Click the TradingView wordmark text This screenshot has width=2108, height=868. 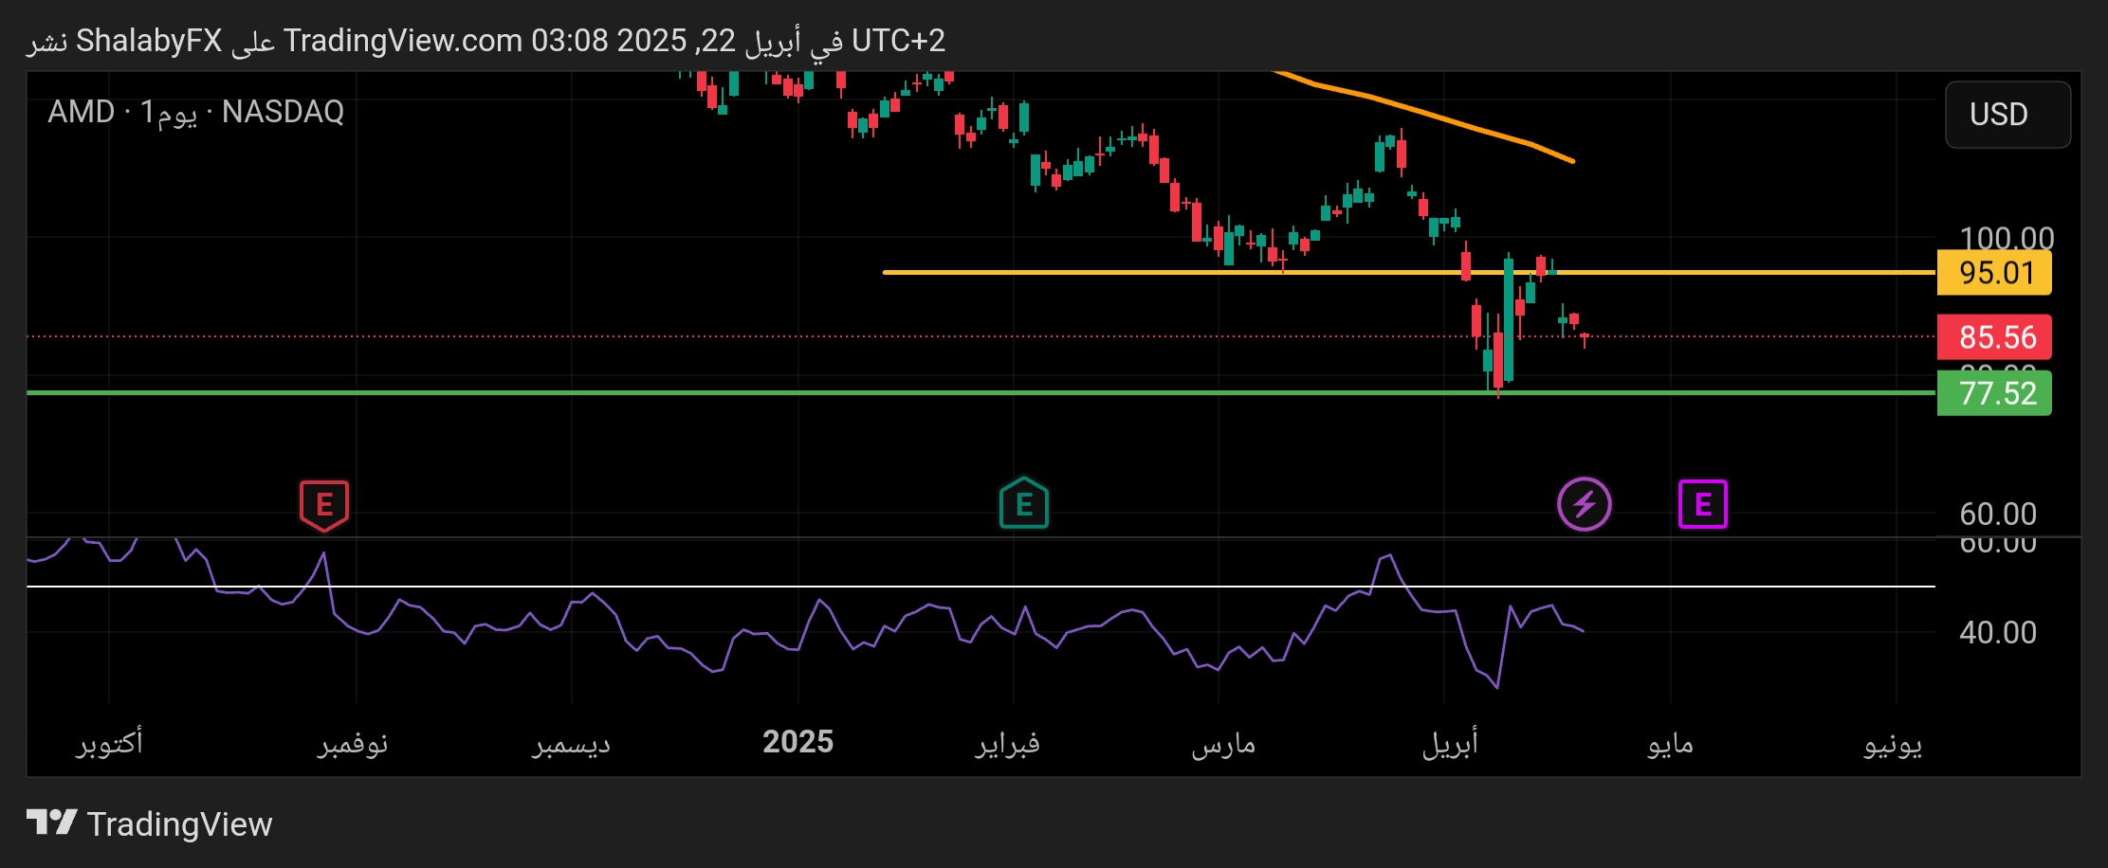(x=179, y=824)
